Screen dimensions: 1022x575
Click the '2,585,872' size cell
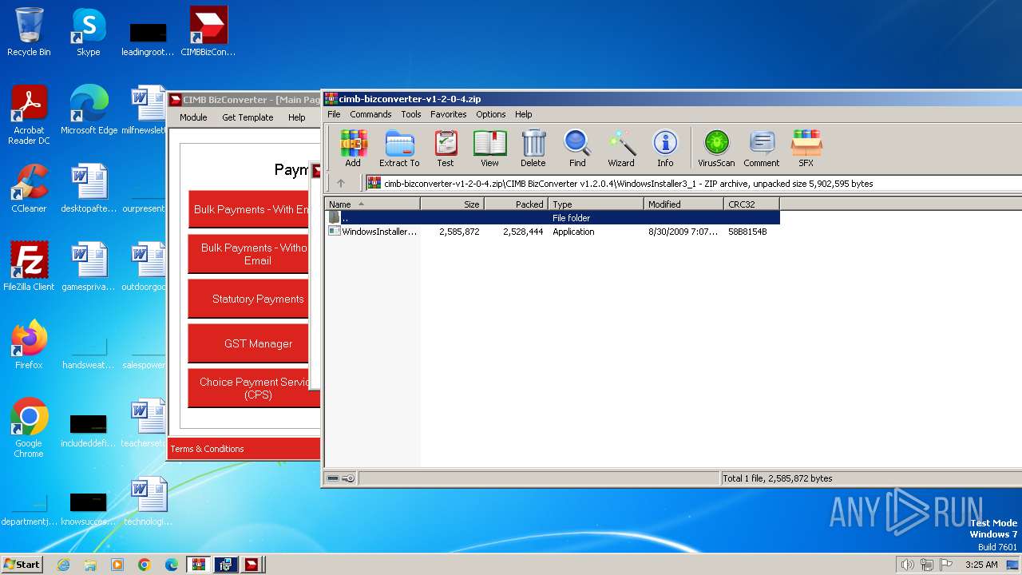459,232
